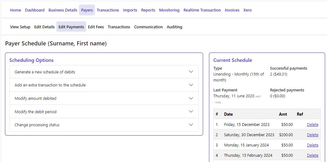This screenshot has height=162, width=327.
Task: Select the Edit Details tab
Action: tap(44, 27)
